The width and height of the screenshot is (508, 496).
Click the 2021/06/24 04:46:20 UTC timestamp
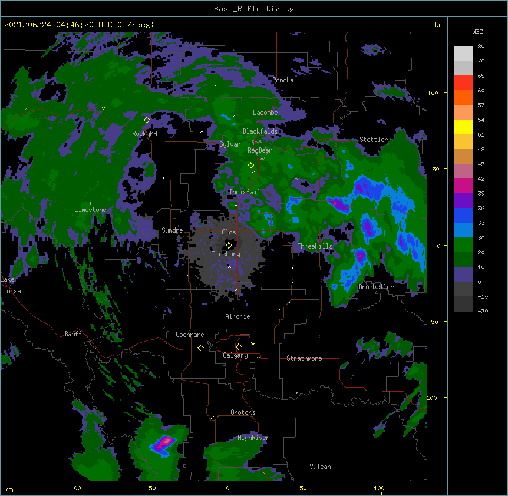pos(58,25)
